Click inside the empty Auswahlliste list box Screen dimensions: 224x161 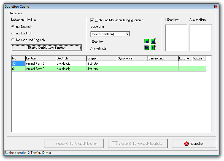(x=200, y=38)
